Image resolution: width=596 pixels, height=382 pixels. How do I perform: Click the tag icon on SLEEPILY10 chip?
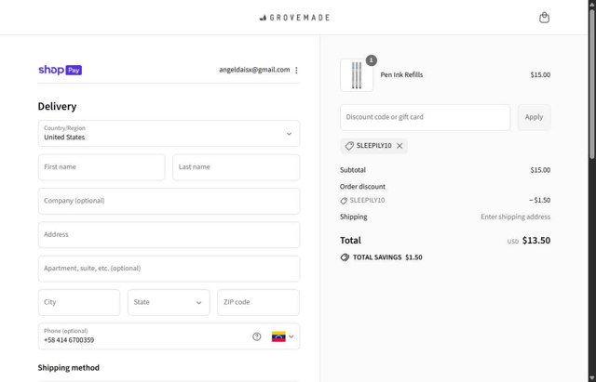tap(349, 146)
